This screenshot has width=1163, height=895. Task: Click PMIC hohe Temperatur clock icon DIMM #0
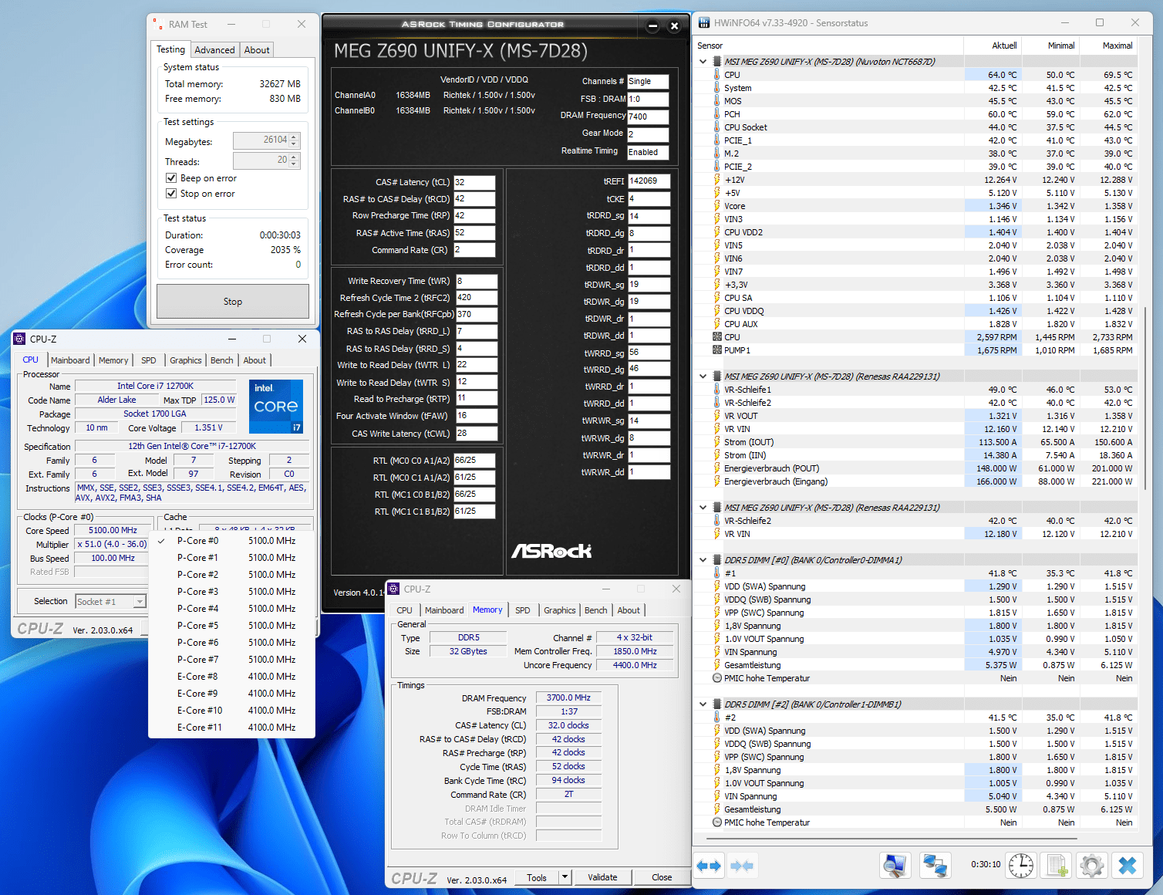click(x=717, y=678)
